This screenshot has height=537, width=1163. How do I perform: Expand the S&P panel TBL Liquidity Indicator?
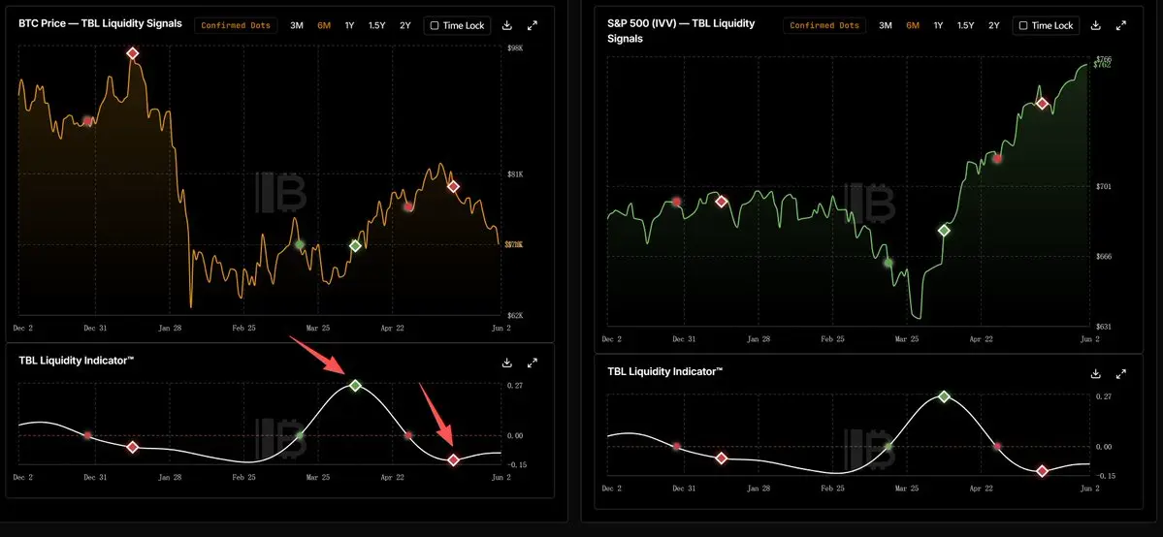point(1120,374)
